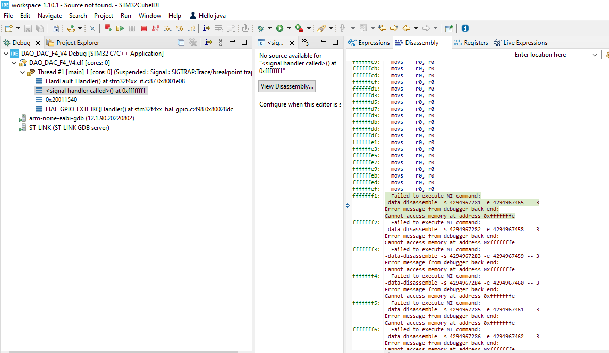This screenshot has width=609, height=353.
Task: Click the red Terminate button icon
Action: coord(144,28)
